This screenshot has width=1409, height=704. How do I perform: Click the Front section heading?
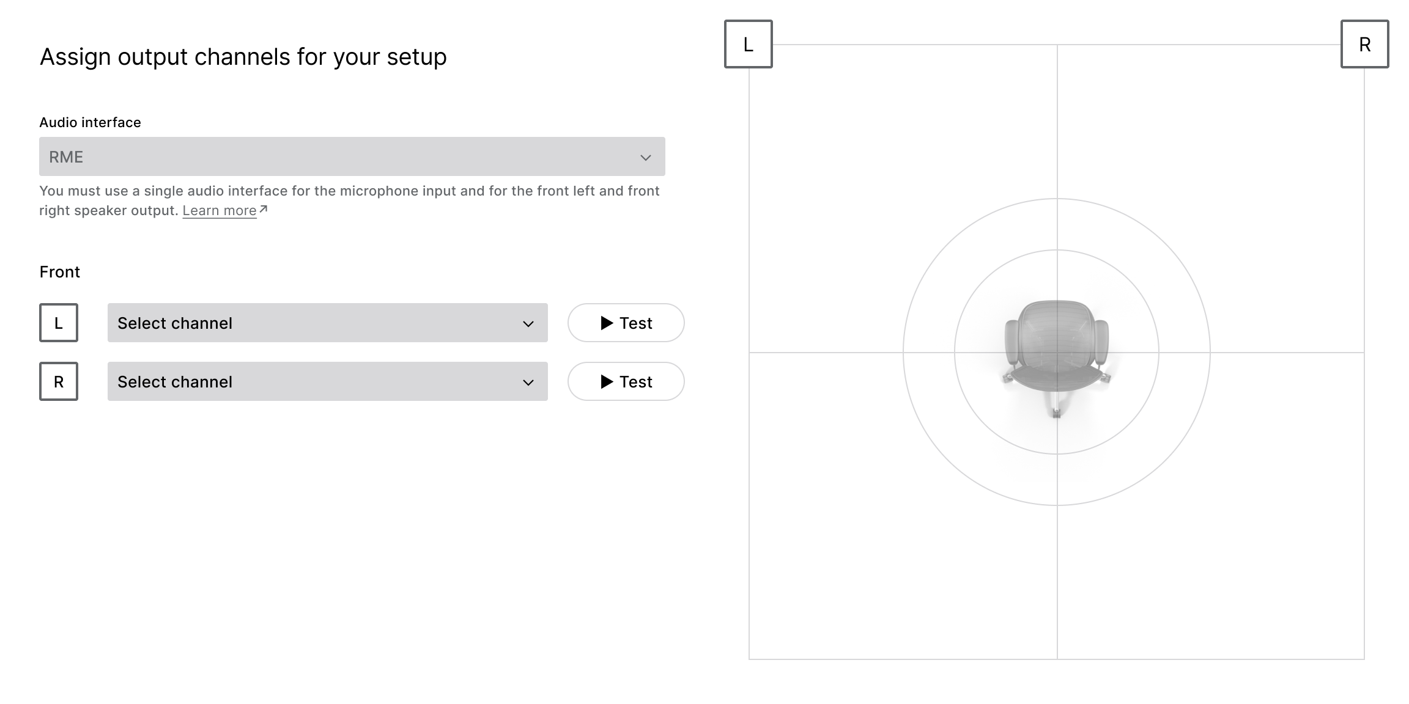click(59, 272)
